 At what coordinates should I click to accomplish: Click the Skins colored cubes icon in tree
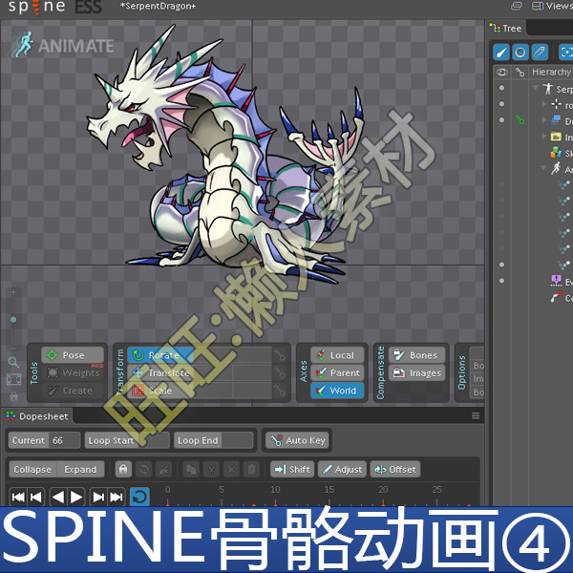(x=556, y=152)
